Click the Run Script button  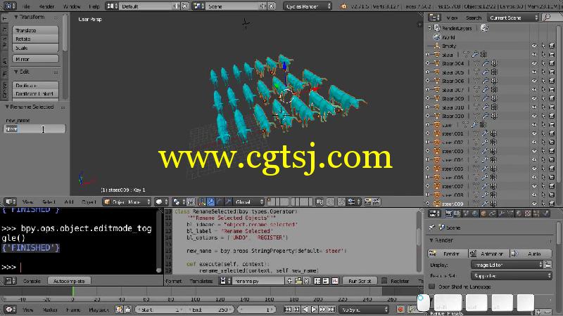coord(360,282)
